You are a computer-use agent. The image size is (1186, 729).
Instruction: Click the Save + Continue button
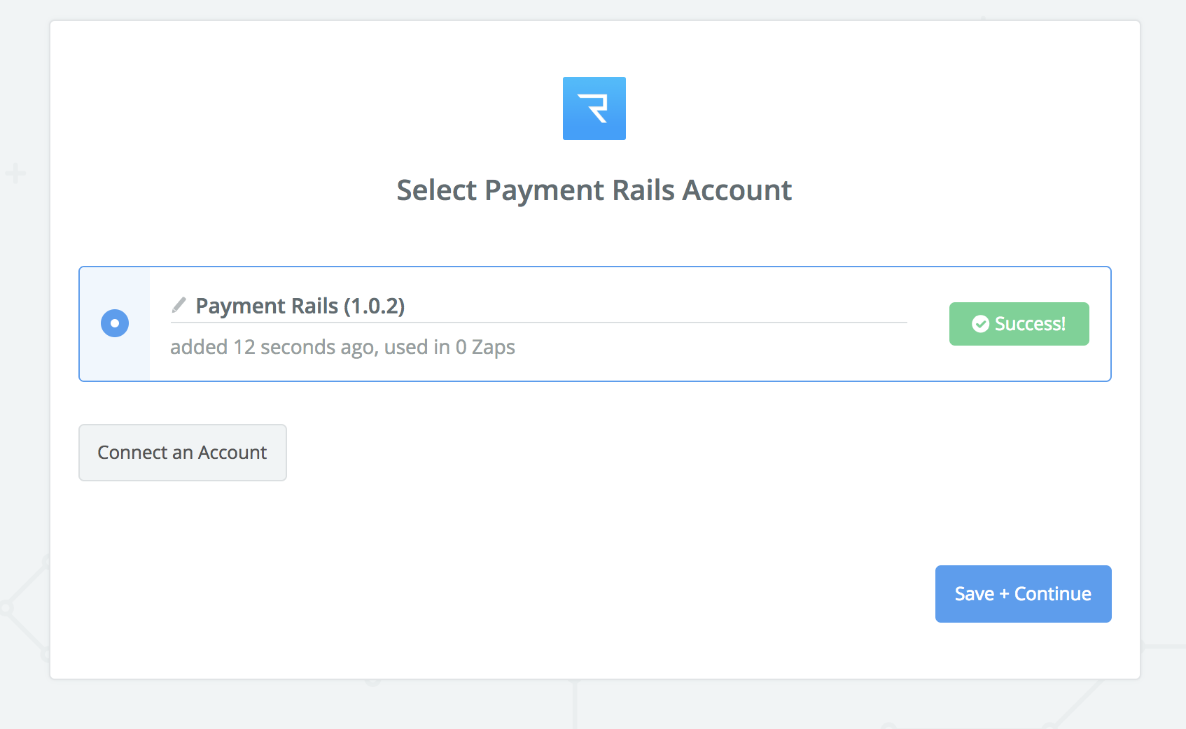point(1024,594)
